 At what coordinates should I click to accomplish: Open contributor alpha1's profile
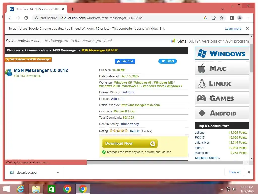click(x=199, y=148)
